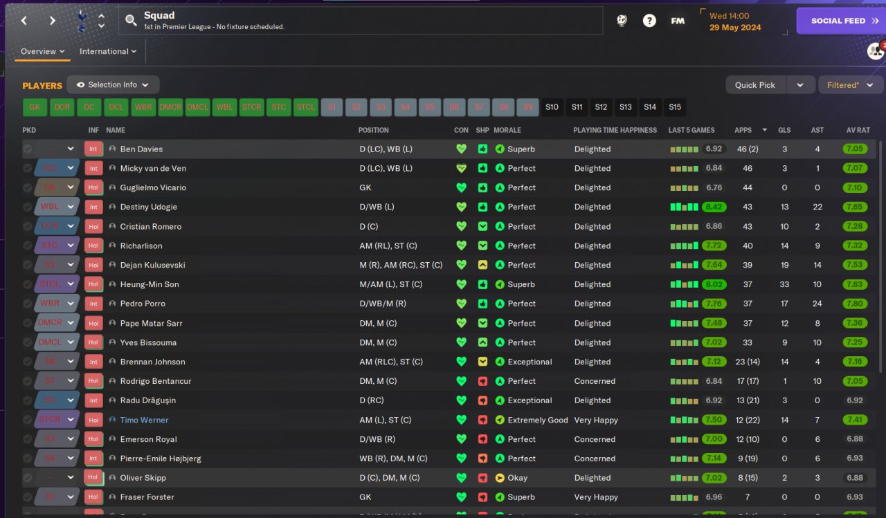Sort by the AV RAT column header

(x=858, y=130)
